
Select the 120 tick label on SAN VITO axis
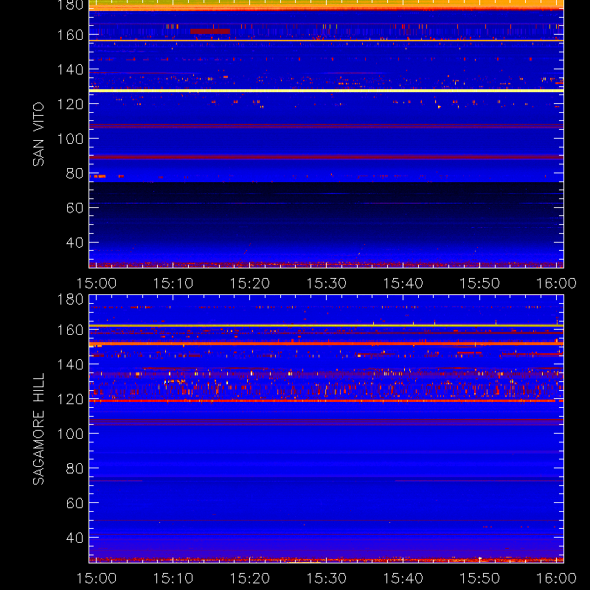click(70, 104)
